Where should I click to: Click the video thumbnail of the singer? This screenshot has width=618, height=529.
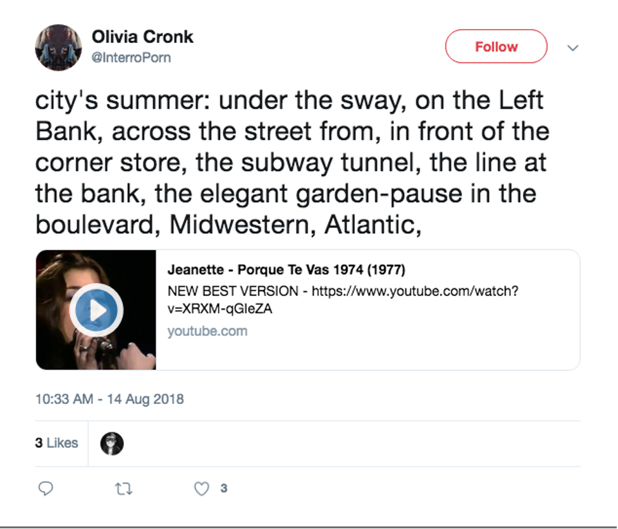[x=96, y=310]
